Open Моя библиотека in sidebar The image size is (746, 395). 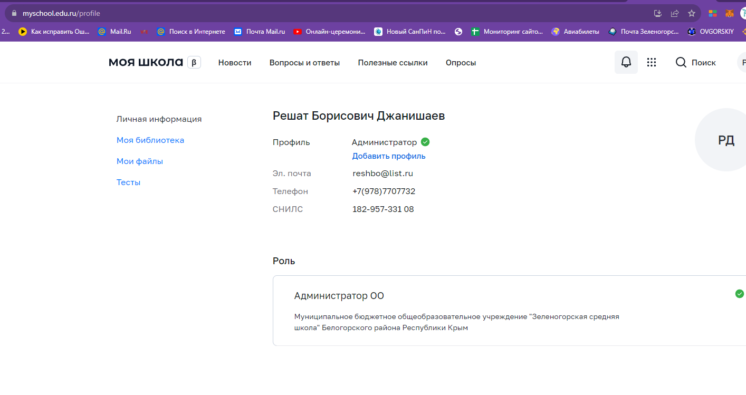click(x=150, y=140)
